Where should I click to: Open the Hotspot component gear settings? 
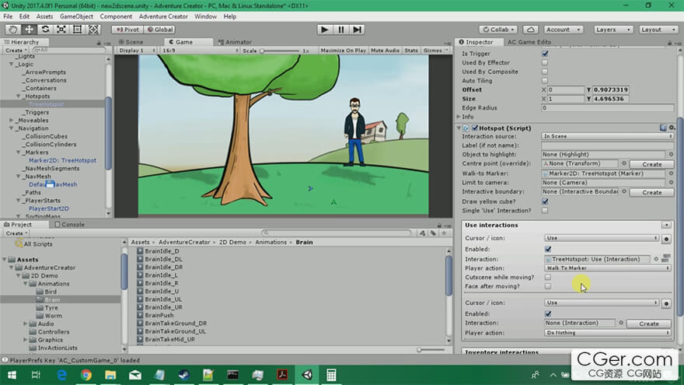coord(671,127)
